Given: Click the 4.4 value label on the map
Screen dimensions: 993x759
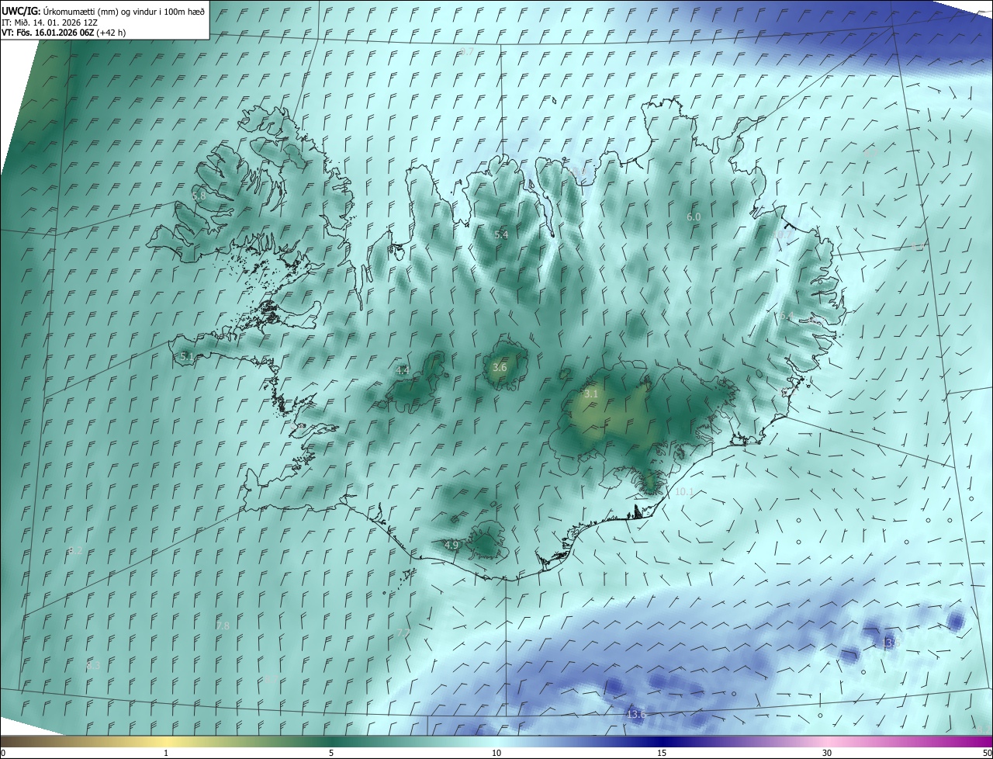Looking at the screenshot, I should coord(403,370).
